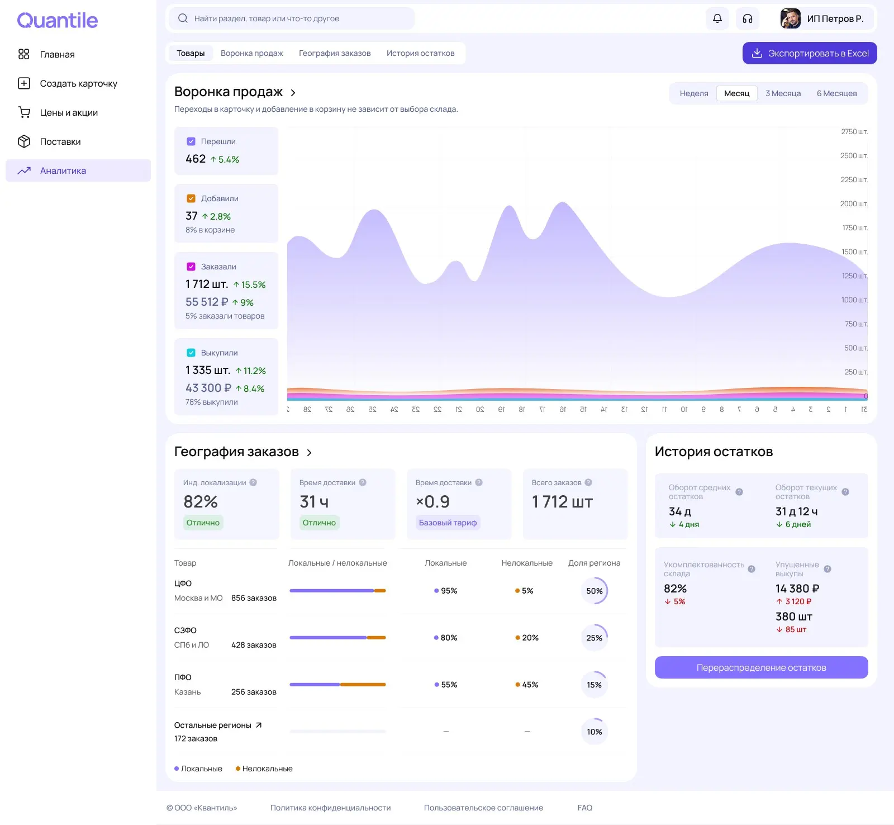The height and width of the screenshot is (825, 894).
Task: Toggle the Выкупили checkbox
Action: click(x=191, y=353)
